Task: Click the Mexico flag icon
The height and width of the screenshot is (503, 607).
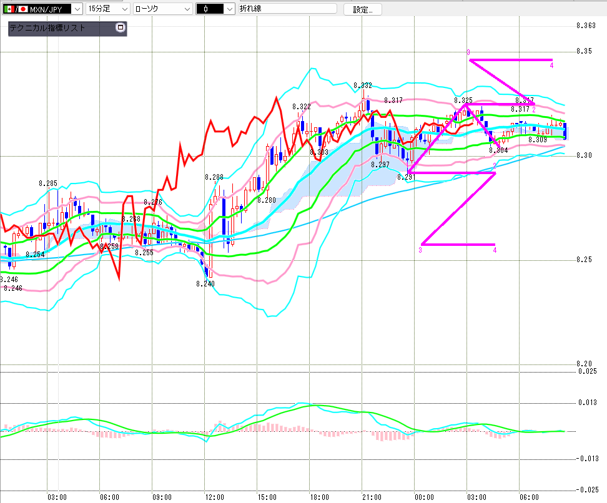Action: click(9, 9)
